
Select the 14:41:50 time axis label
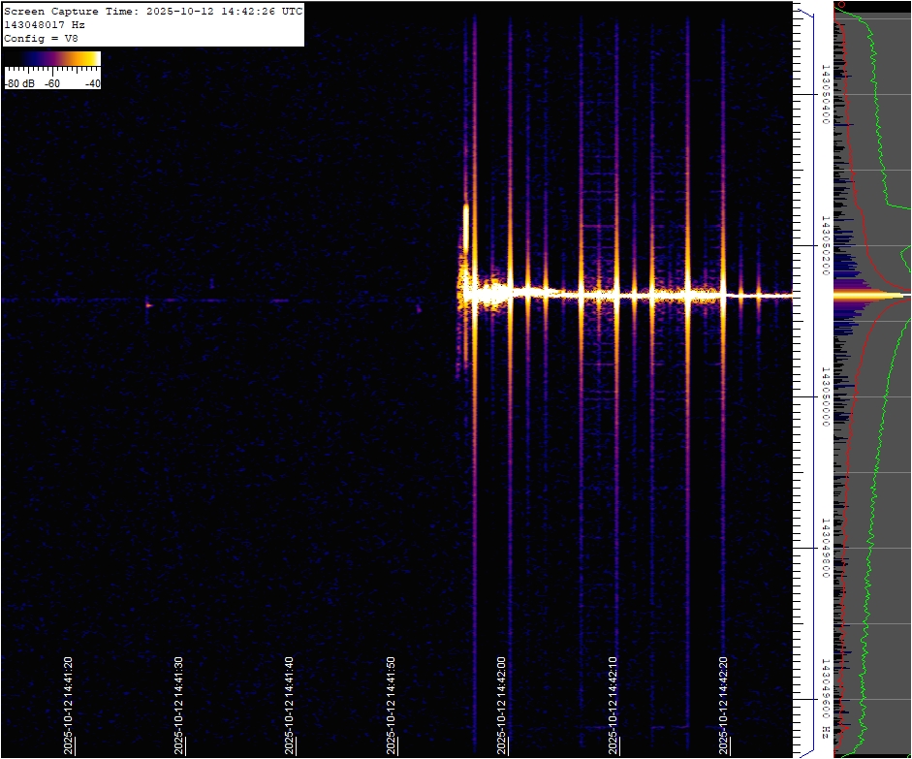393,705
